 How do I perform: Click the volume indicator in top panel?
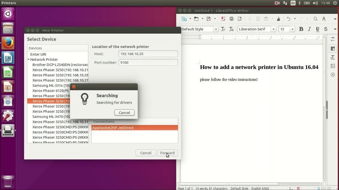315,3
